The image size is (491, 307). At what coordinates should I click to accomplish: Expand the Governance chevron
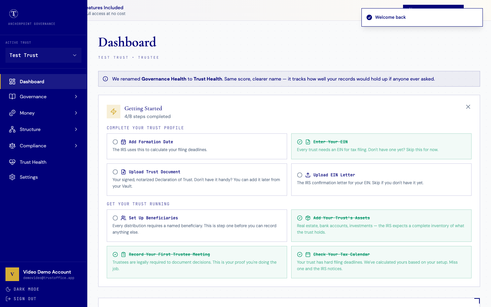(76, 97)
